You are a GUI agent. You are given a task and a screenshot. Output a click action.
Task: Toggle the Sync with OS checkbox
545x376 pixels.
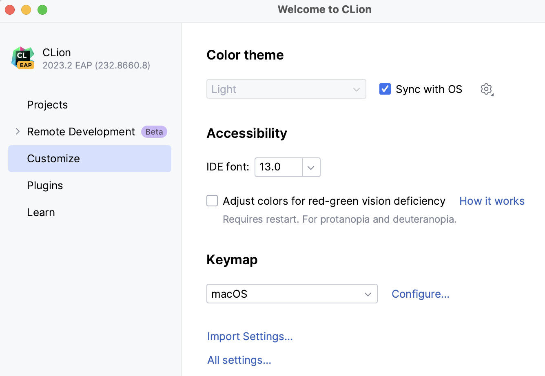(x=385, y=89)
